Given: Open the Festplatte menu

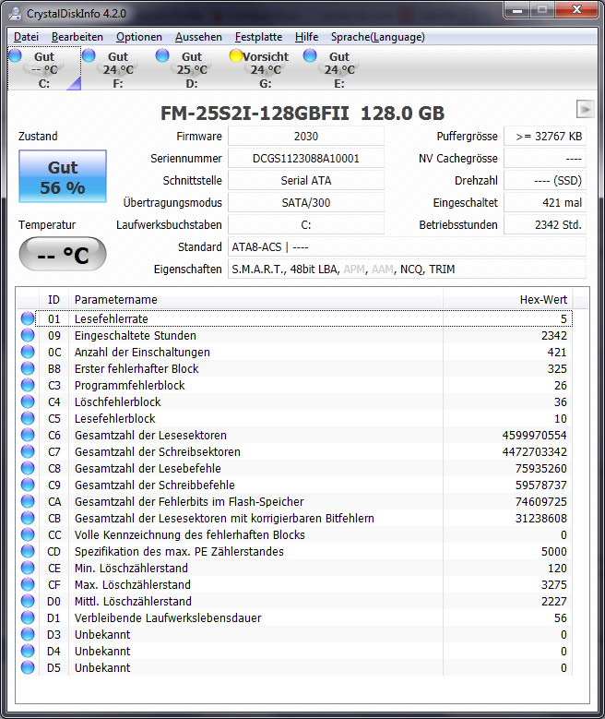Looking at the screenshot, I should tap(258, 37).
